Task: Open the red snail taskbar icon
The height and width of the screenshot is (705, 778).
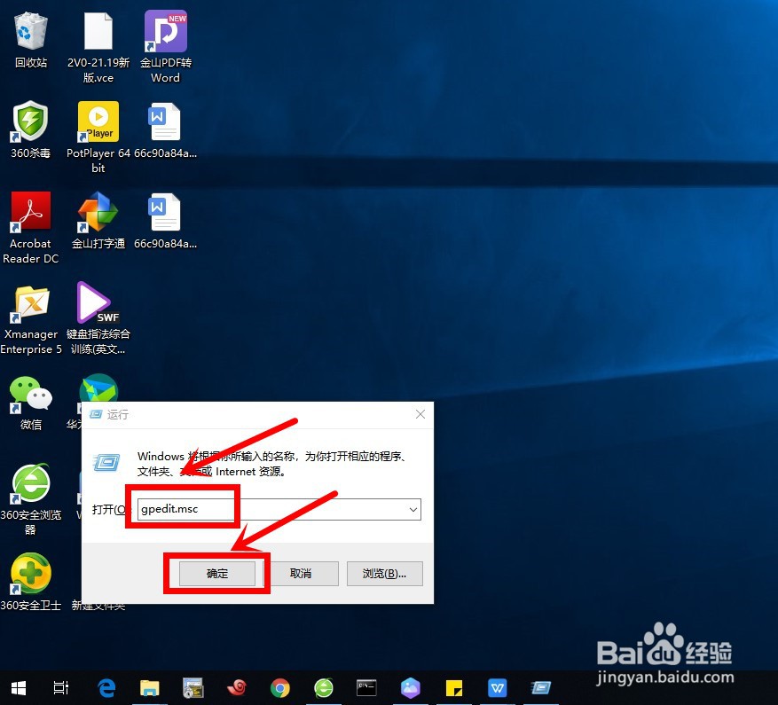Action: click(x=237, y=688)
